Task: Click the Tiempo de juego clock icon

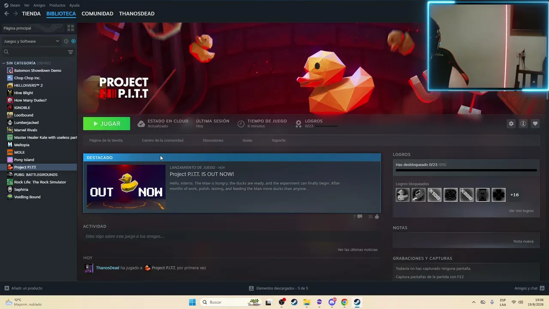Action: (x=241, y=124)
